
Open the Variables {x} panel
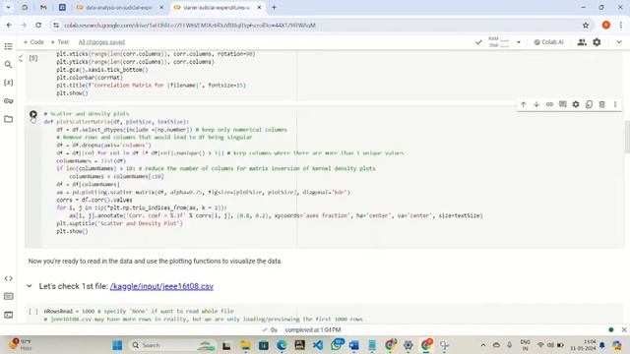[x=8, y=83]
